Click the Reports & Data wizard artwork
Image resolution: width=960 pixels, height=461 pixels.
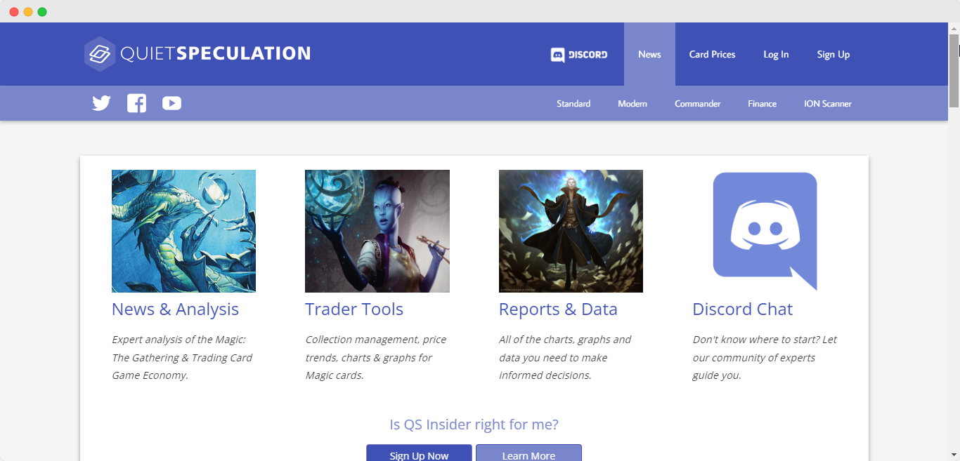click(571, 231)
